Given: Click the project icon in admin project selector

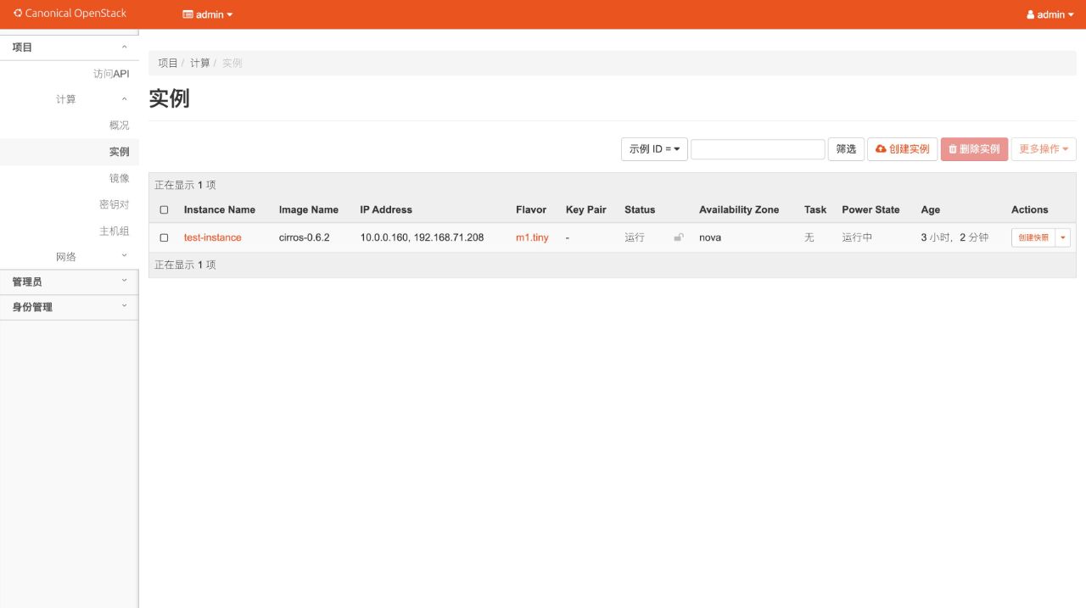Looking at the screenshot, I should [x=188, y=14].
